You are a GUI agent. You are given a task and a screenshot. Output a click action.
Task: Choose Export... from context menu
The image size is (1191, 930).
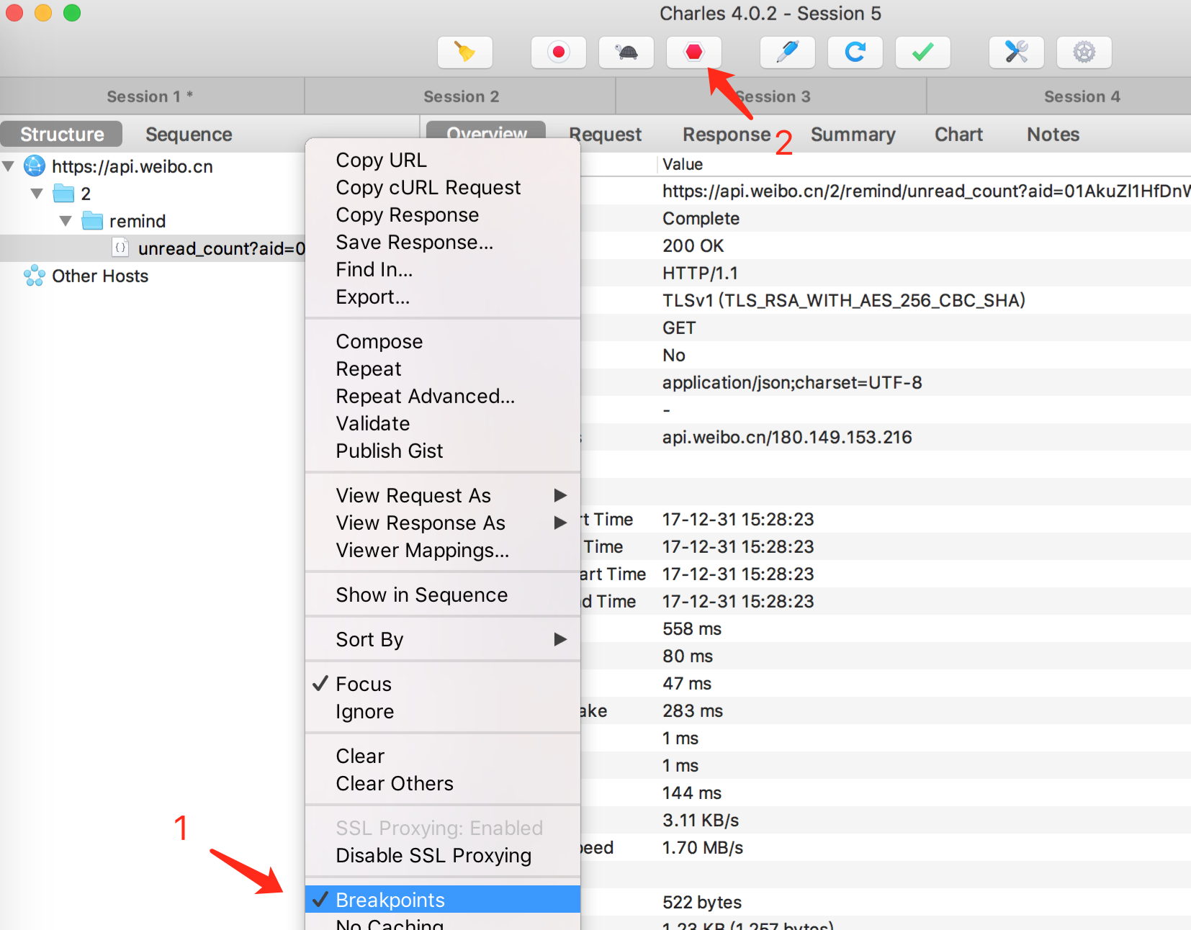point(443,297)
